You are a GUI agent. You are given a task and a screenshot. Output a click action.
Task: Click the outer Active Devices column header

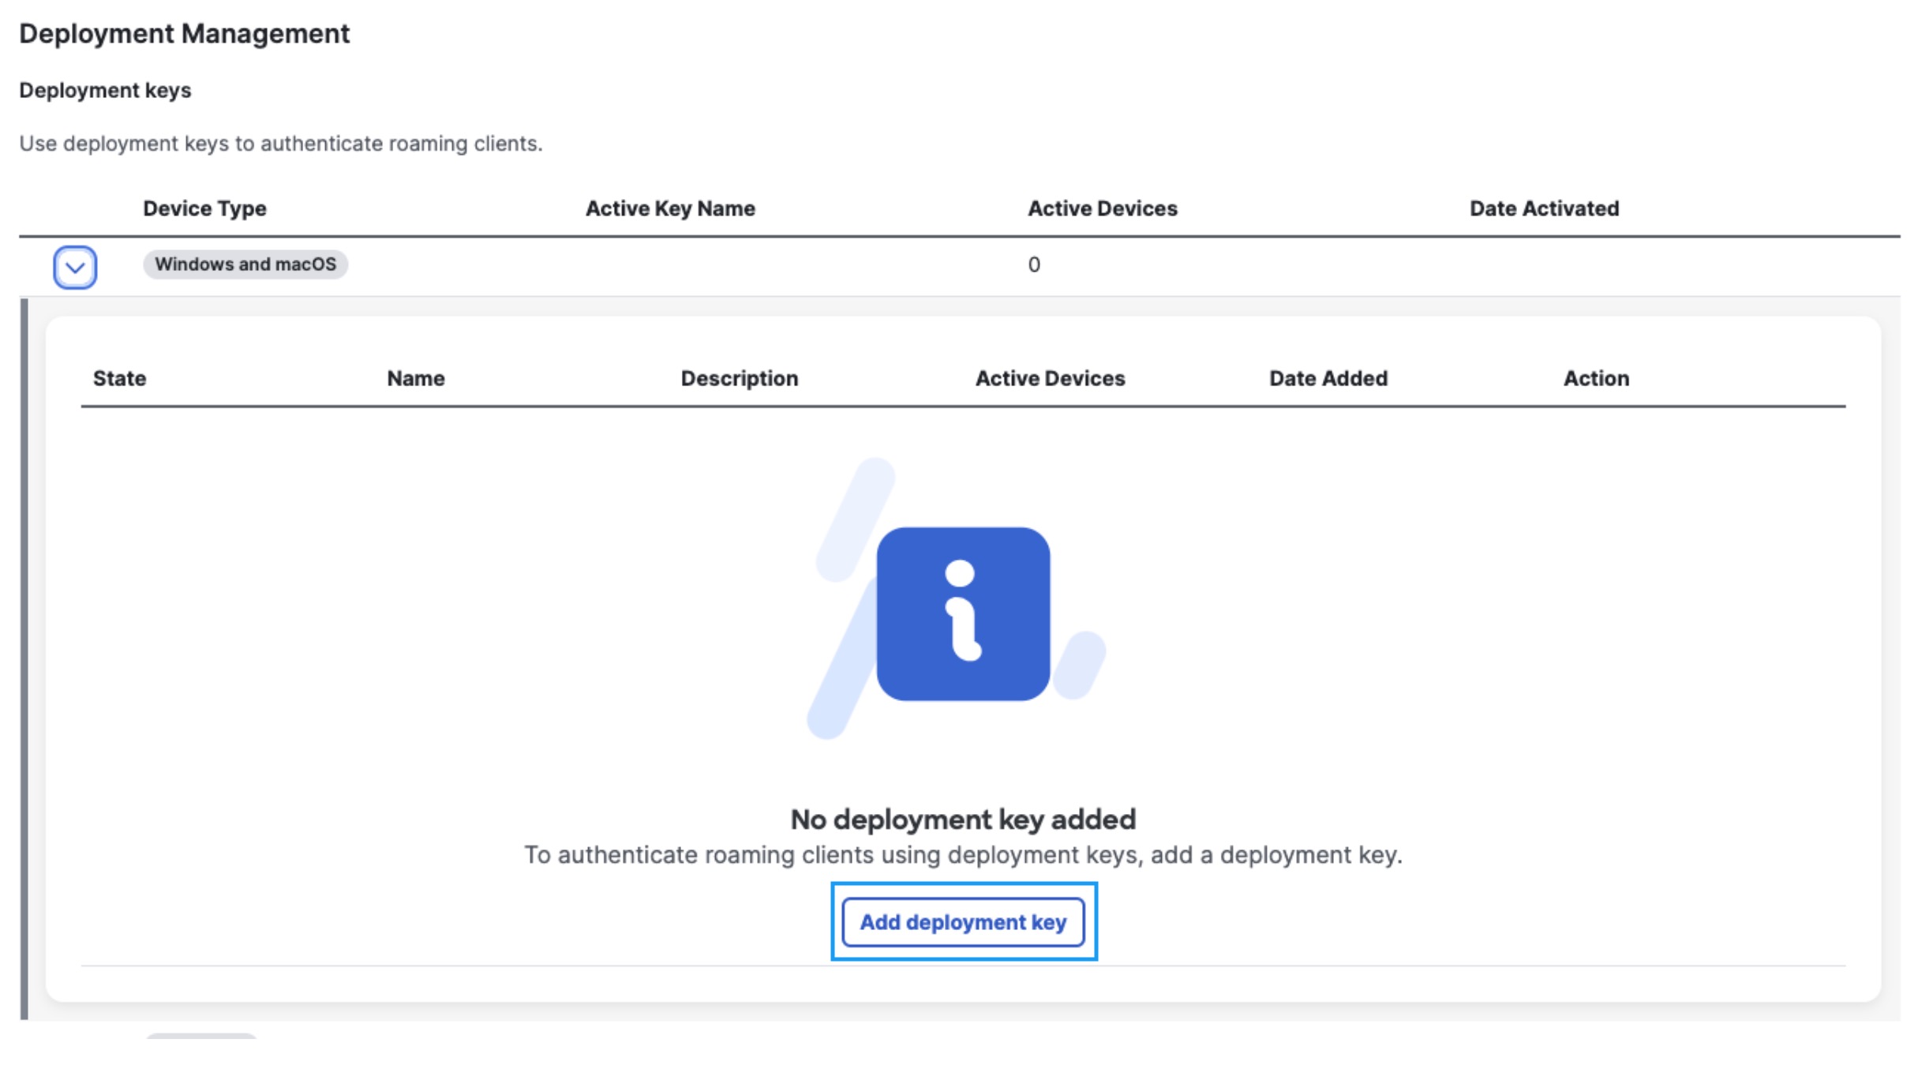tap(1102, 208)
